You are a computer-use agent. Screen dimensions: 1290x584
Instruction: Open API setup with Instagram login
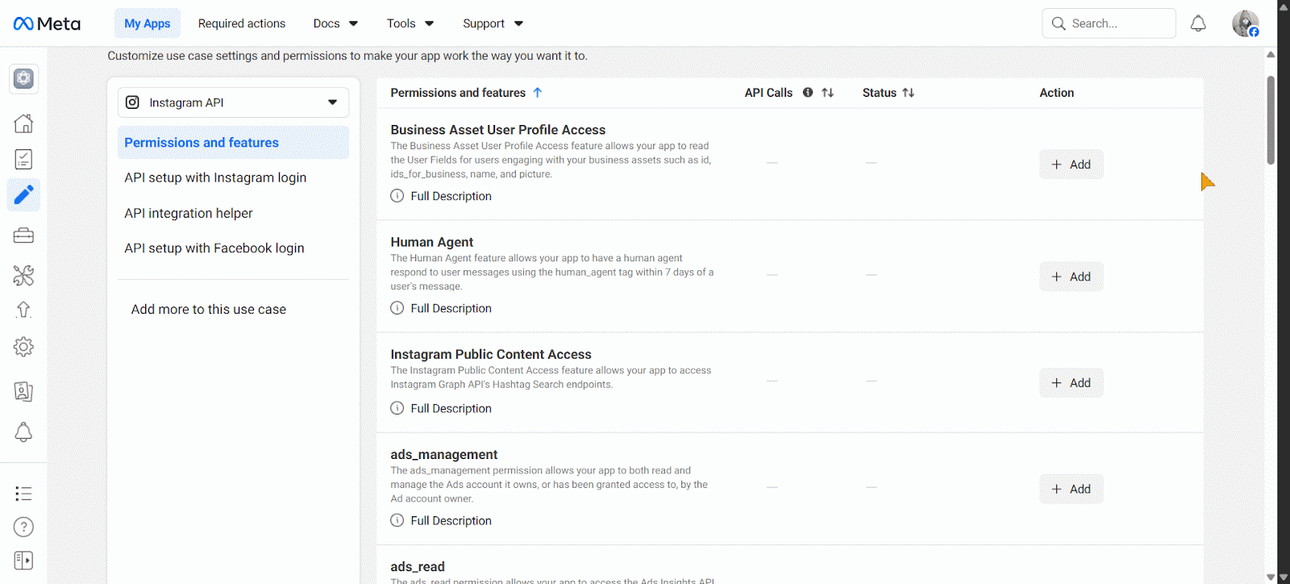point(215,177)
